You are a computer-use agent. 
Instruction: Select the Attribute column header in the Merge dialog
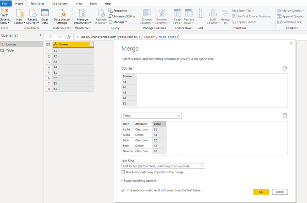click(143, 124)
